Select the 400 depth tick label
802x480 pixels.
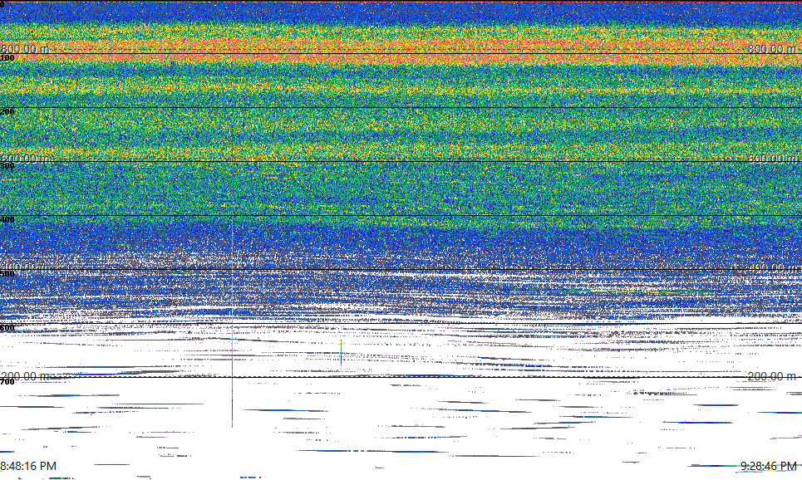(7, 220)
